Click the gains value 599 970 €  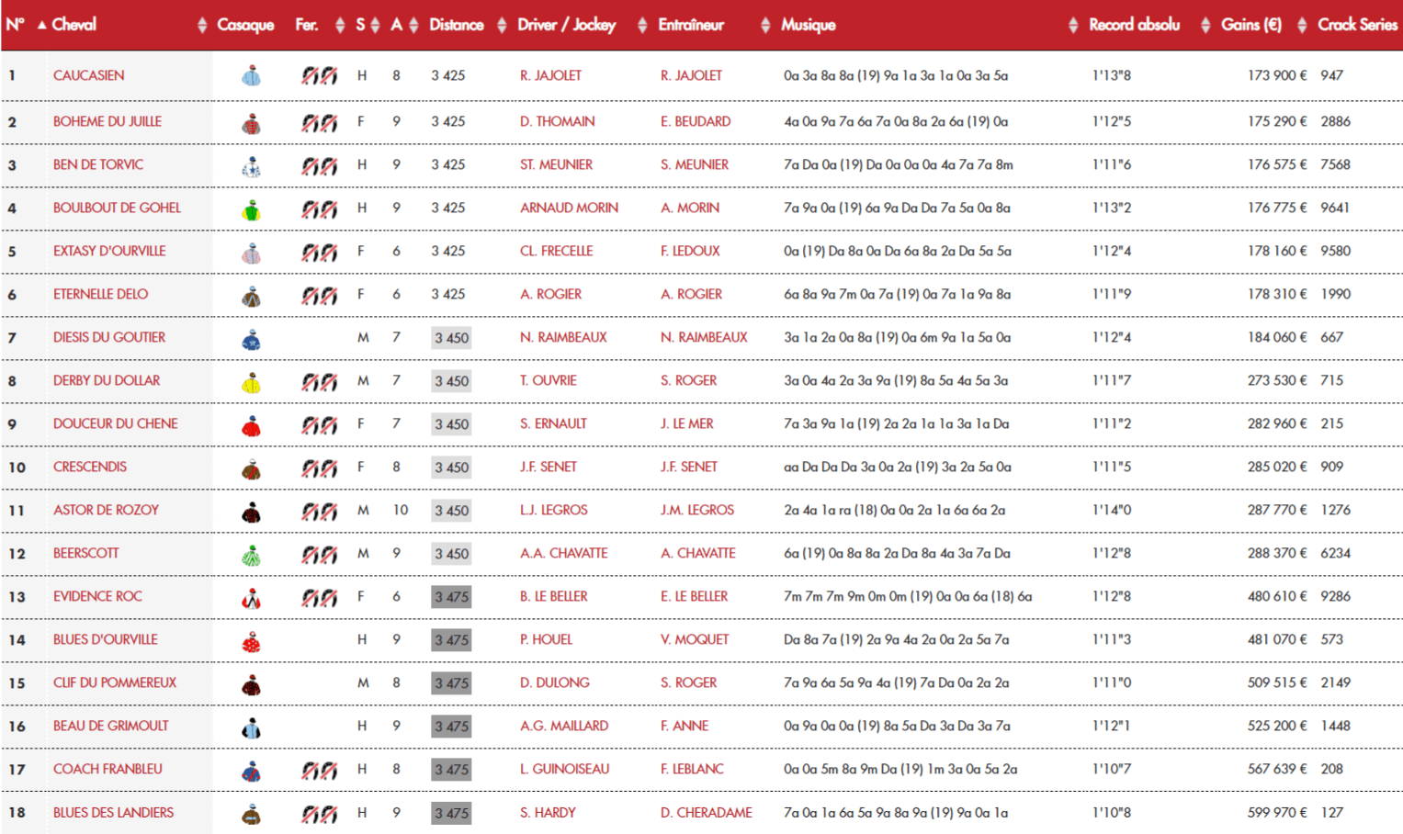coord(1276,812)
